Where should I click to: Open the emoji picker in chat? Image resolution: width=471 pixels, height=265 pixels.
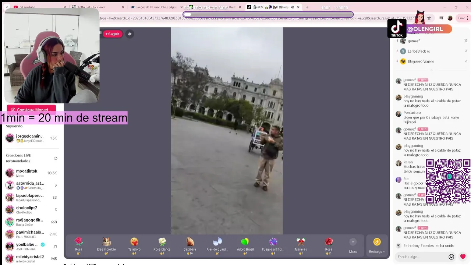pos(451,257)
